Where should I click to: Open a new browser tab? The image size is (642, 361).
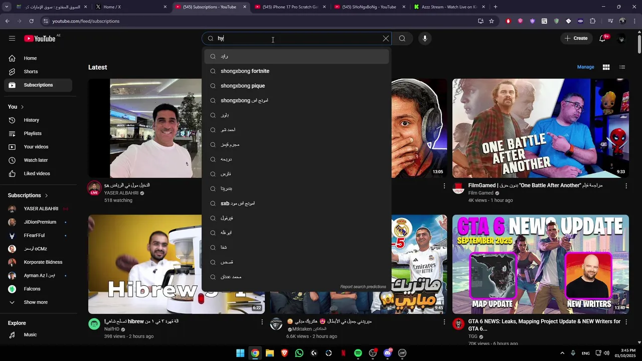pyautogui.click(x=496, y=7)
